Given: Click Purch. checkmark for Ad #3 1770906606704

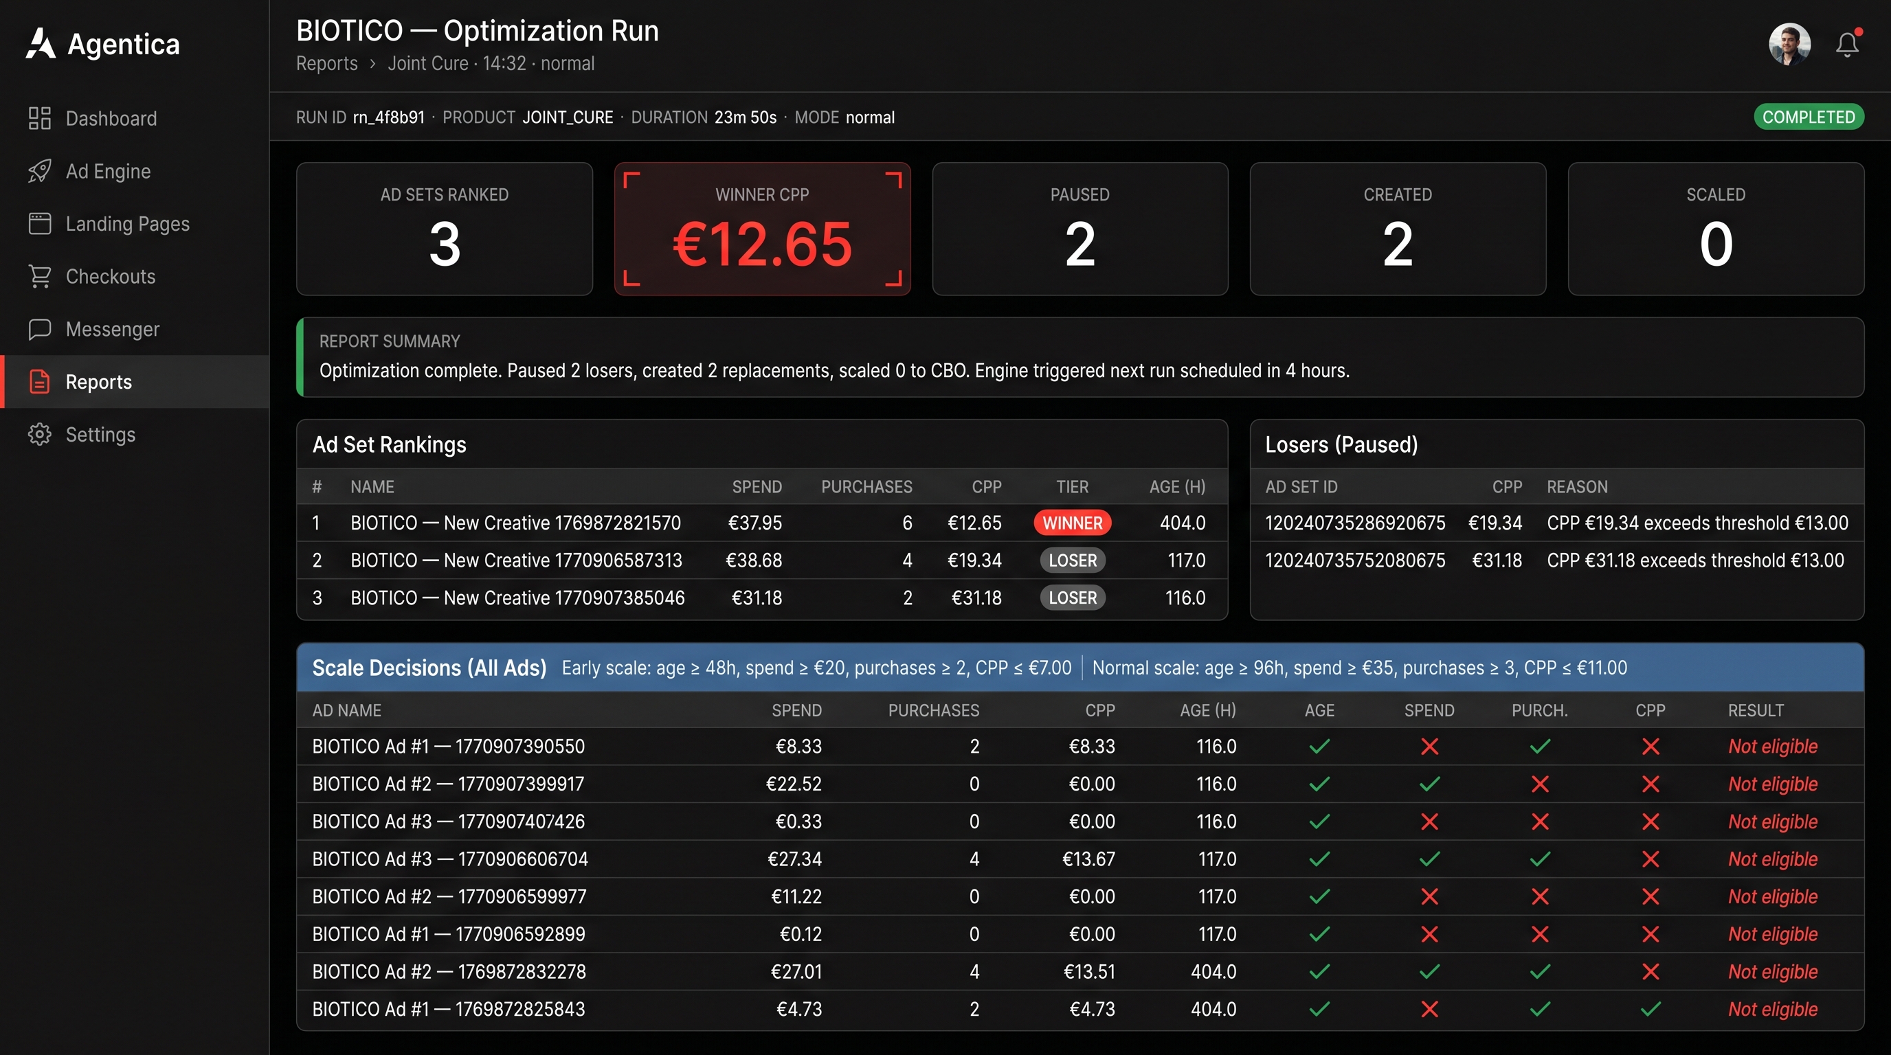Looking at the screenshot, I should (x=1540, y=859).
